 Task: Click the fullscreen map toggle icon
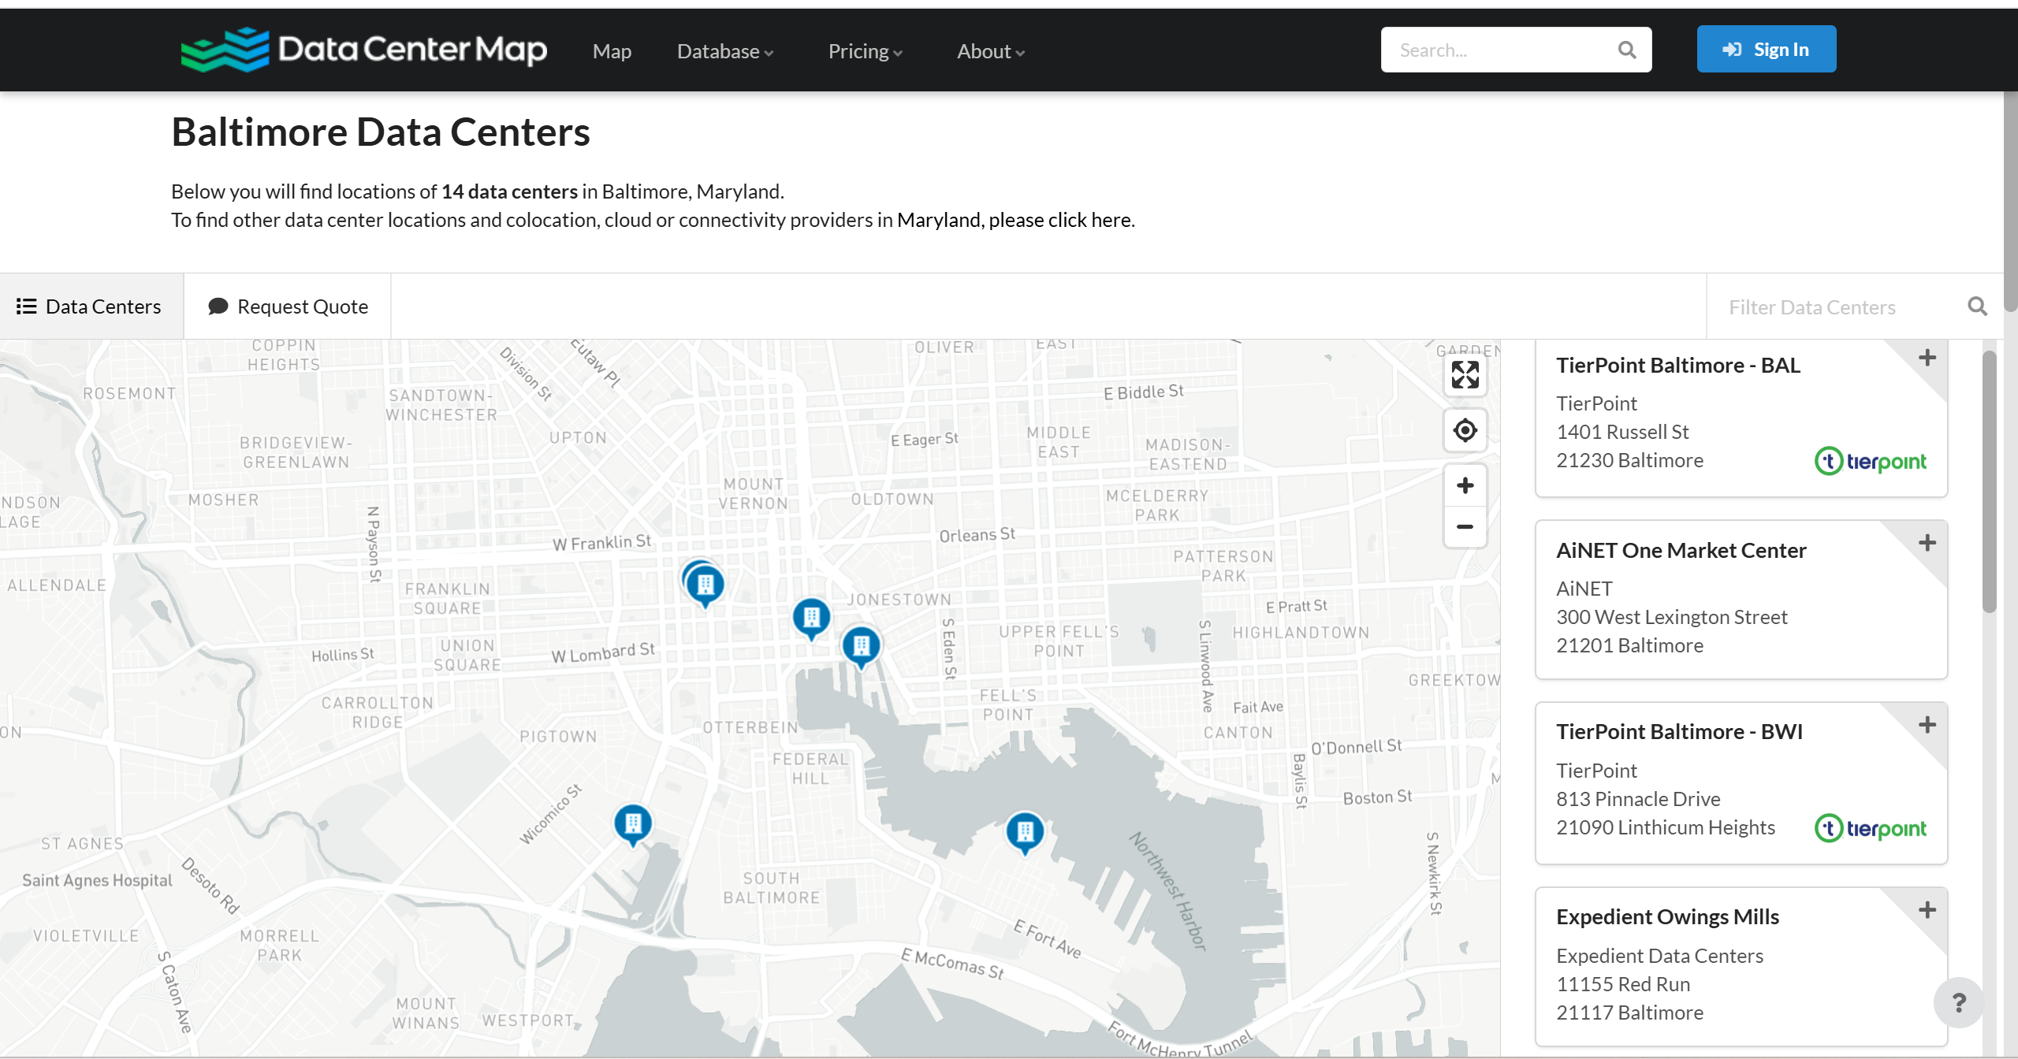(x=1465, y=375)
